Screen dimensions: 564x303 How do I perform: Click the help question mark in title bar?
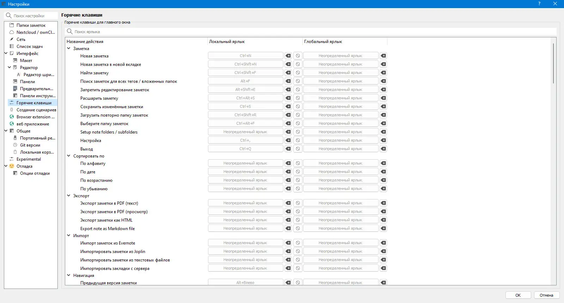[539, 4]
